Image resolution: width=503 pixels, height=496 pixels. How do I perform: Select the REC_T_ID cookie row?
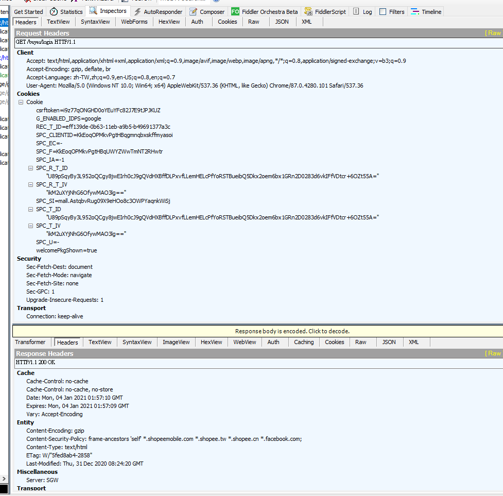click(x=103, y=127)
